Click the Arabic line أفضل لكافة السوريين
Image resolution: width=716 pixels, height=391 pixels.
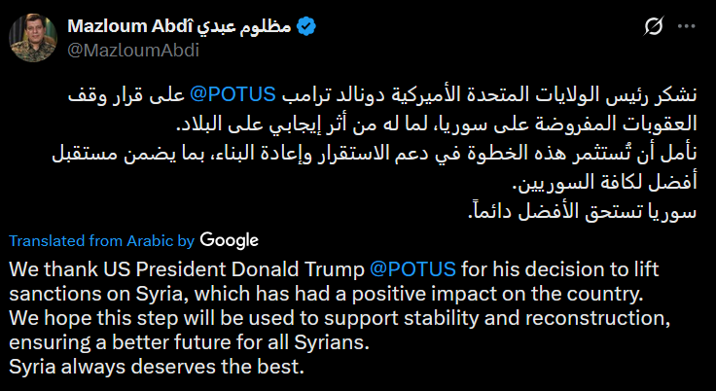click(x=605, y=183)
